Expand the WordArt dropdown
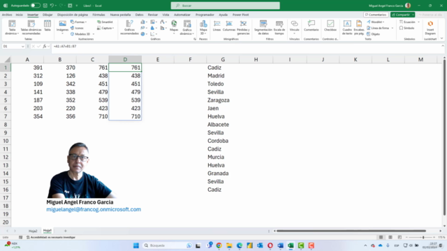The image size is (447, 251). tap(383, 22)
